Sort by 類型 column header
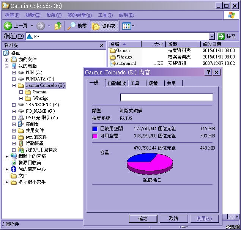 tap(183, 44)
